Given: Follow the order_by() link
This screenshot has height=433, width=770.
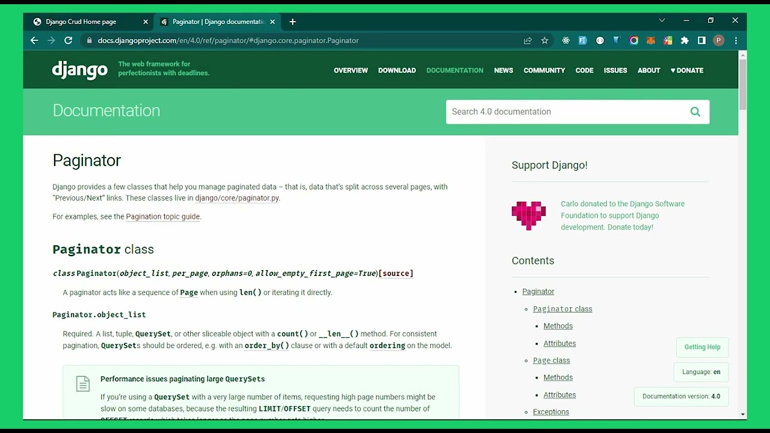Looking at the screenshot, I should click(267, 345).
